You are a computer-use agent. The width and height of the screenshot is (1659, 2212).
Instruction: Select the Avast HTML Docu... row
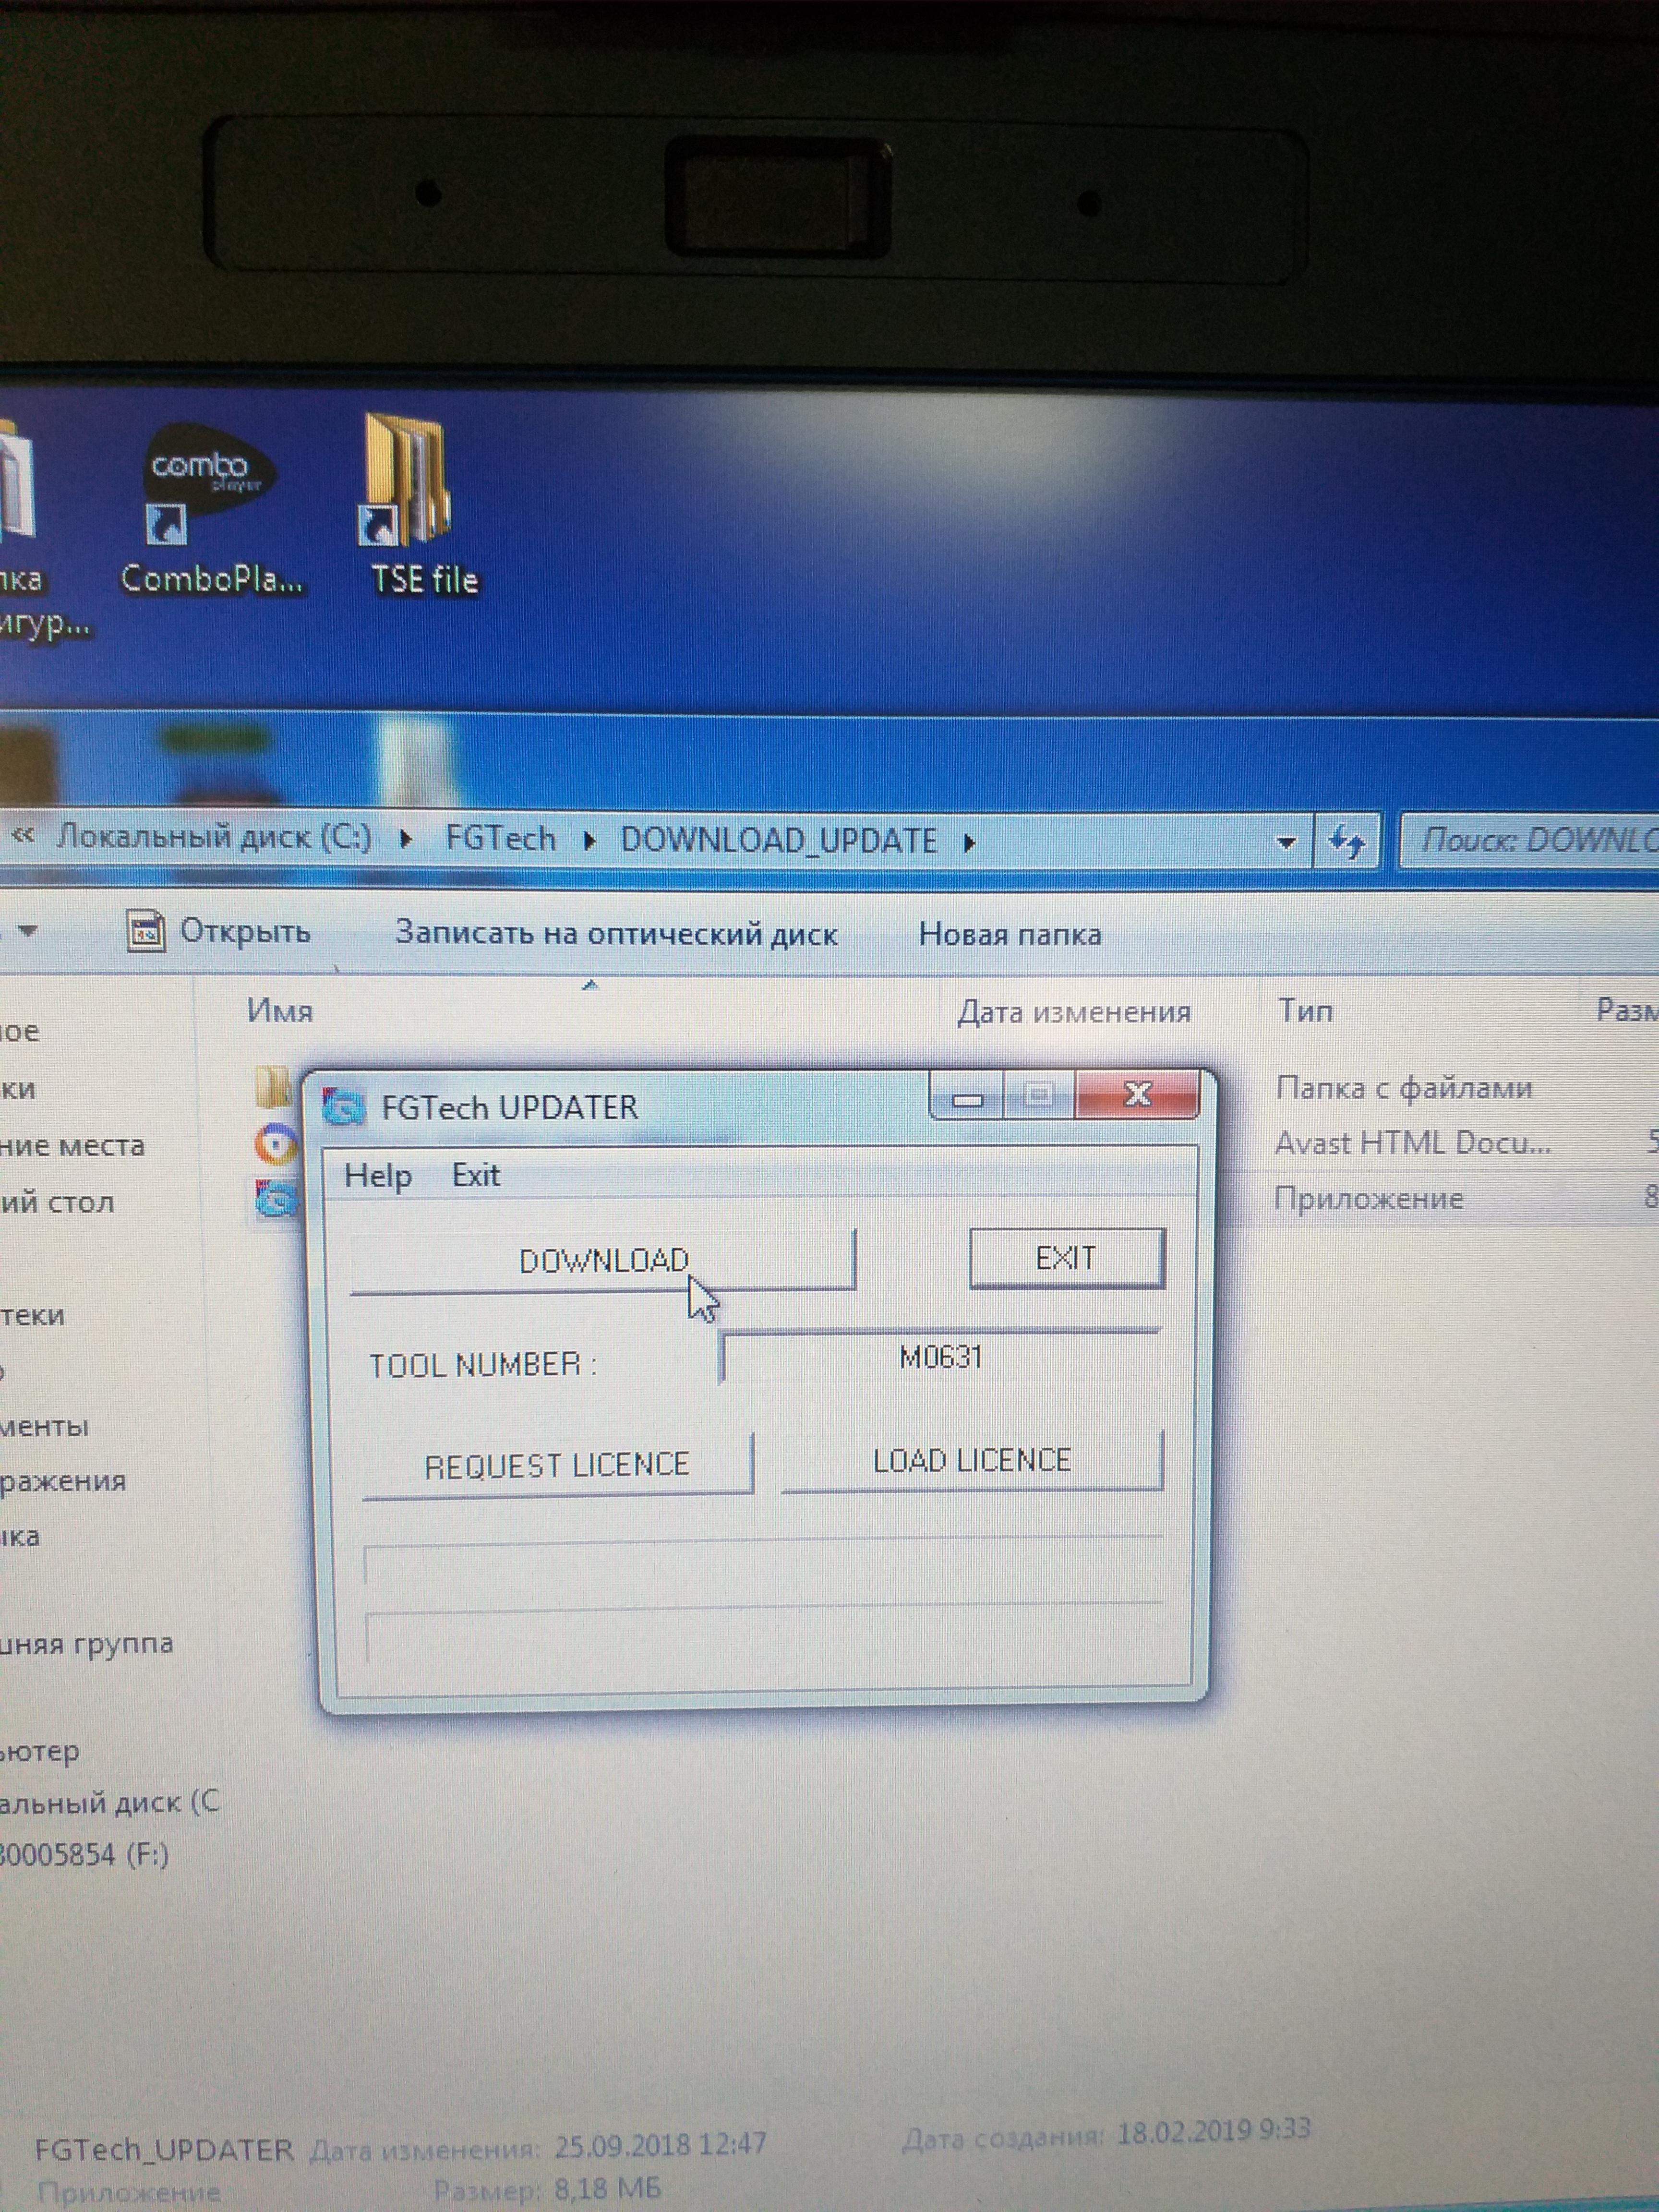tap(1413, 1143)
